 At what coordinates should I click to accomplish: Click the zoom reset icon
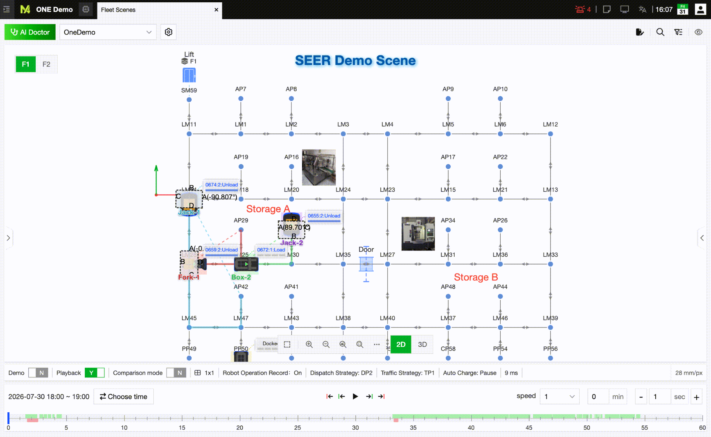point(360,344)
